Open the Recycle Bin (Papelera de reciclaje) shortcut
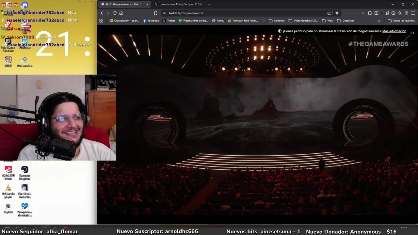The height and width of the screenshot is (235, 418). pyautogui.click(x=8, y=9)
